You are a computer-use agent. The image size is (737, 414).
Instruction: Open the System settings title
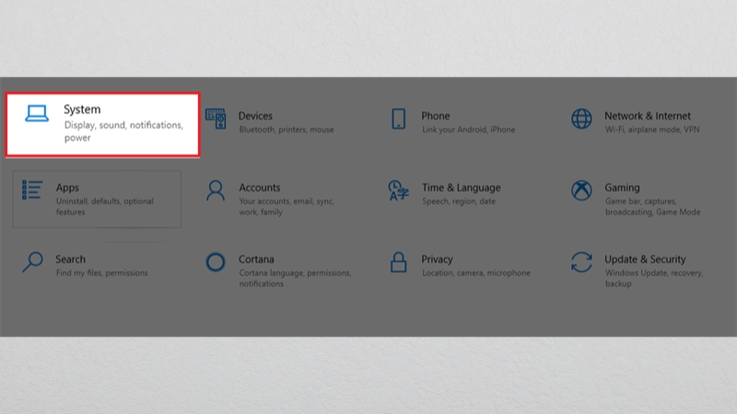(x=82, y=109)
